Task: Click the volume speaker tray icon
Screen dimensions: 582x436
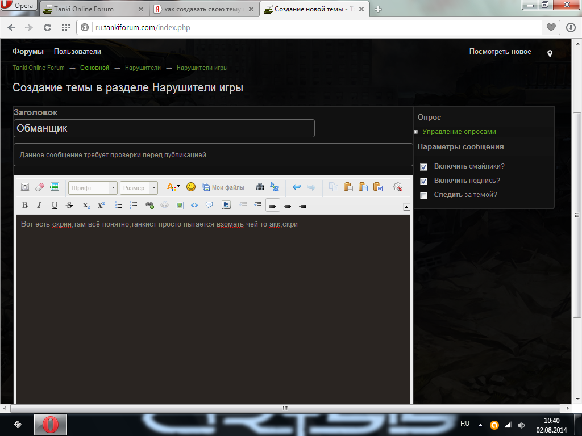Action: (521, 425)
